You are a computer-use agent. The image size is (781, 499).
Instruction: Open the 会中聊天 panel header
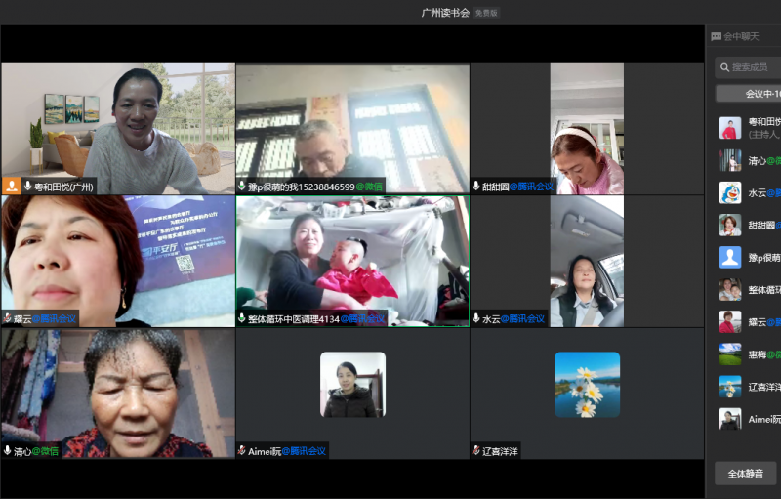[740, 36]
